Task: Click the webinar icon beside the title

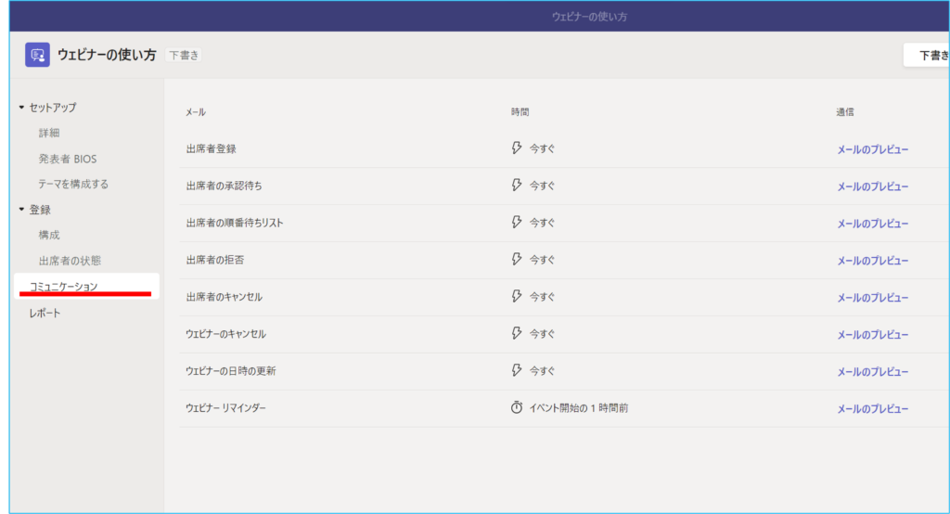Action: click(x=37, y=55)
